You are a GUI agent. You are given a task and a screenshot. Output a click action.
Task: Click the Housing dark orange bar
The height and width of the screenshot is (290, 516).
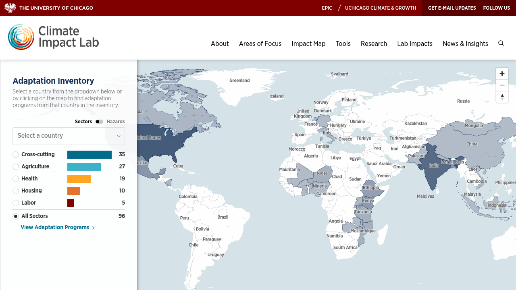click(x=73, y=191)
